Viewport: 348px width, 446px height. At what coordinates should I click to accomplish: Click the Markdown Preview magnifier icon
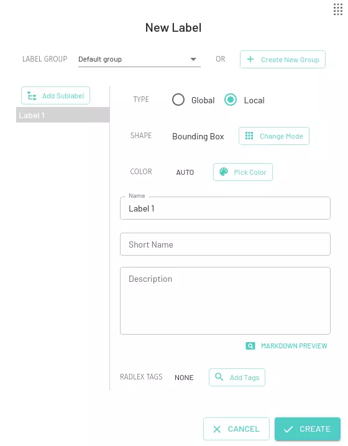250,346
